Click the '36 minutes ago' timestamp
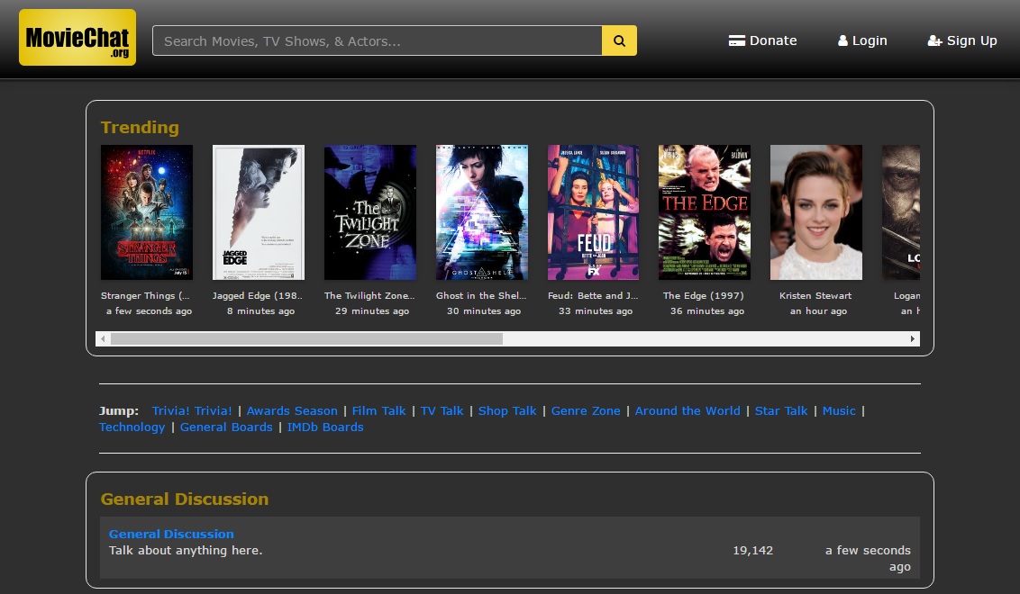Image resolution: width=1020 pixels, height=594 pixels. click(707, 311)
